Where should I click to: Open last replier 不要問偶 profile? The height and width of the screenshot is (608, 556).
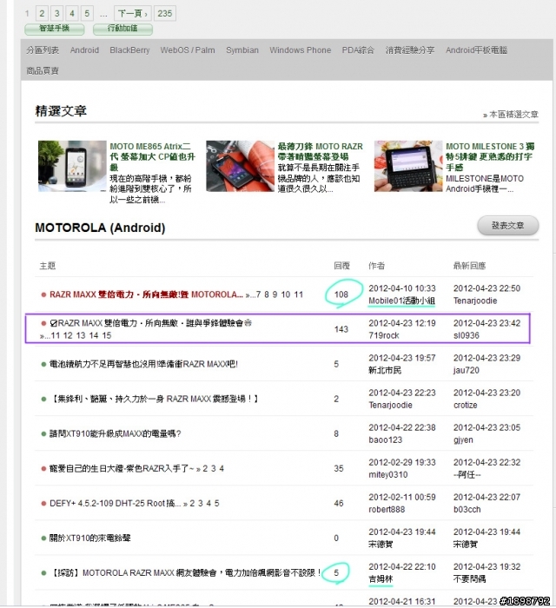[x=469, y=579]
